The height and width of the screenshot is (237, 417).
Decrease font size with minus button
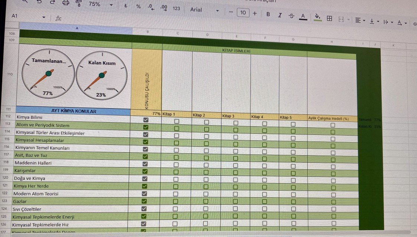[x=231, y=12]
